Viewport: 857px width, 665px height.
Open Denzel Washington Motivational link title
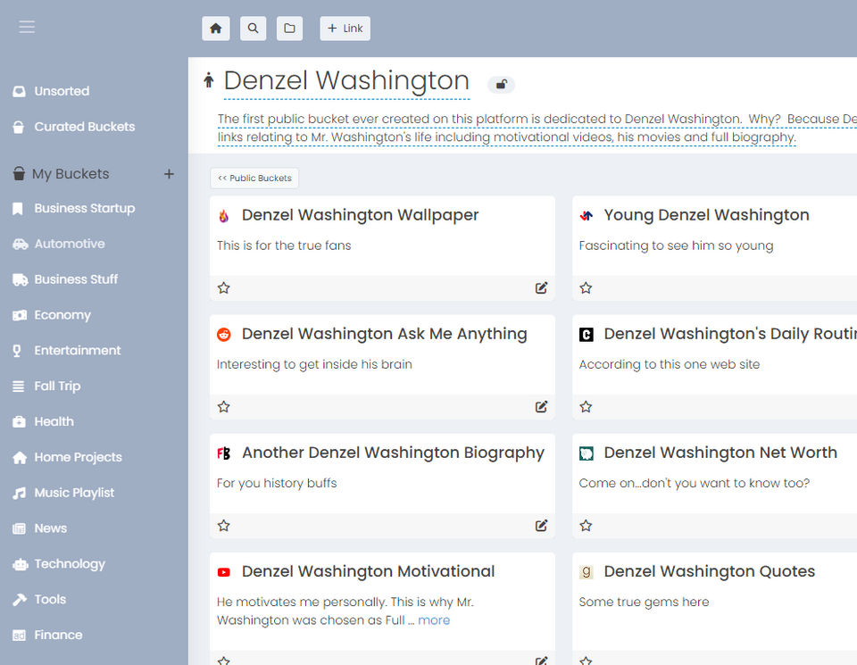[x=368, y=571]
